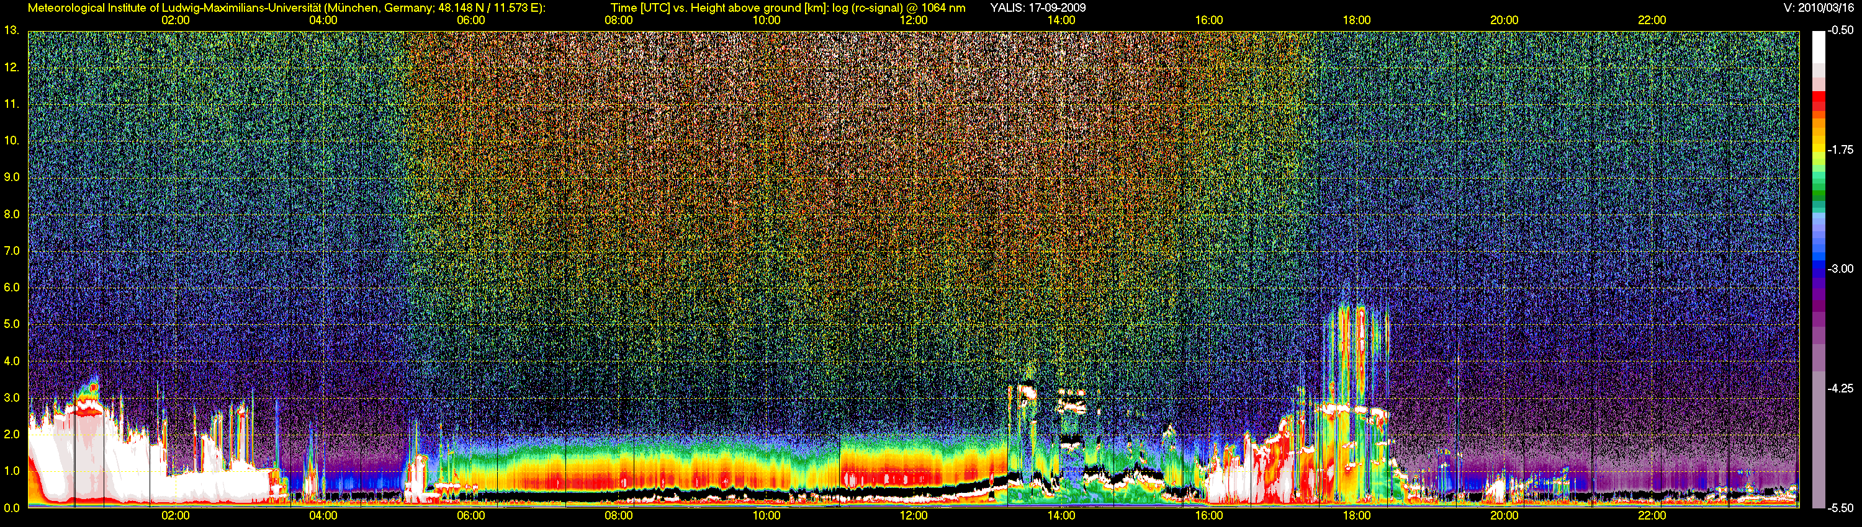
Task: Pick the 14:00 tick label on the bottom axis
Action: click(x=1061, y=515)
